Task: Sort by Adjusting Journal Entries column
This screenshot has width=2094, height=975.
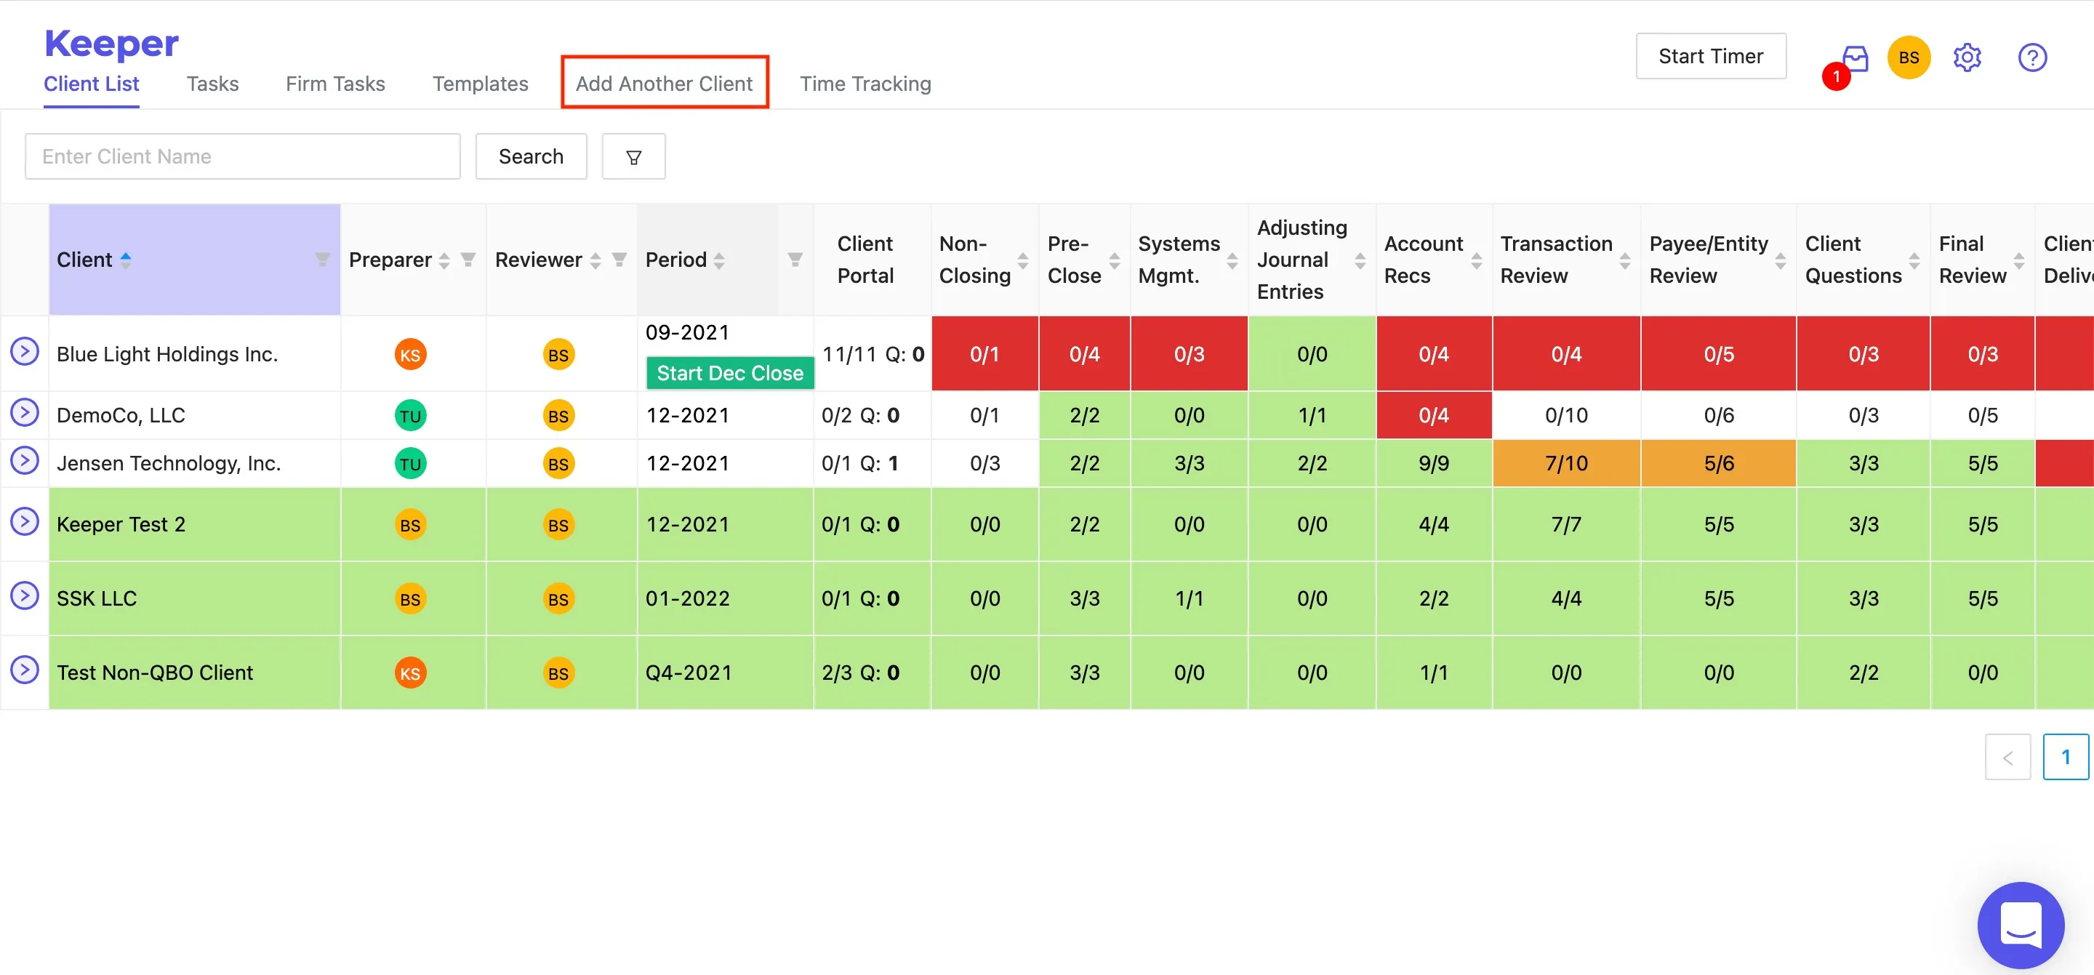Action: tap(1360, 260)
